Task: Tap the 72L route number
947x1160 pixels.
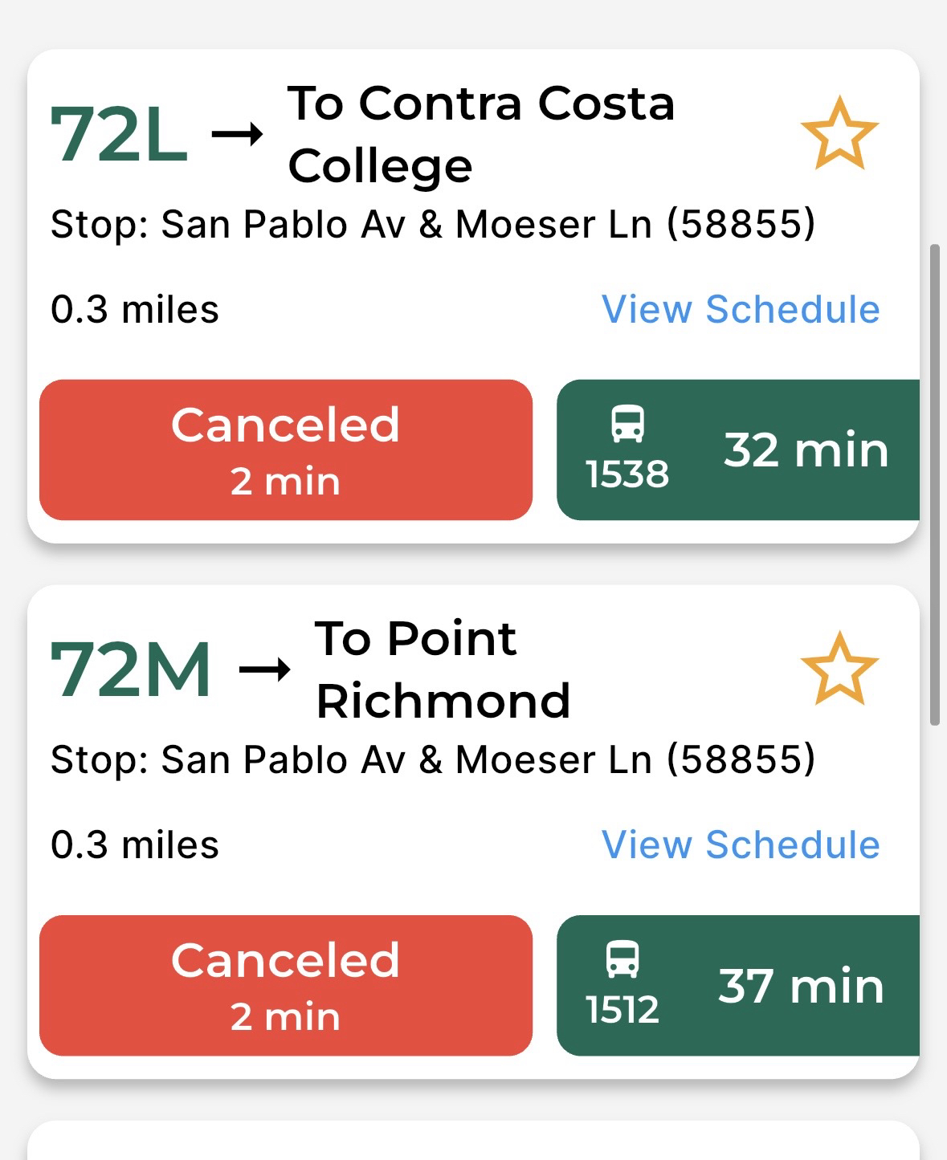Action: click(119, 134)
